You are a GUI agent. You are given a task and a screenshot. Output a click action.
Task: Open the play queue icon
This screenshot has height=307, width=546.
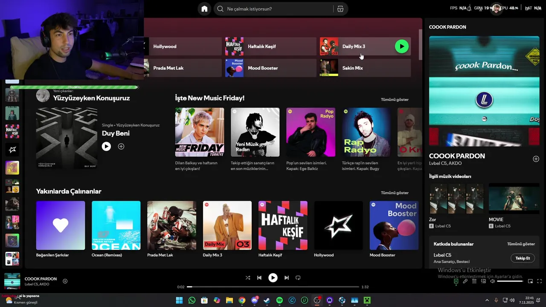tap(474, 281)
